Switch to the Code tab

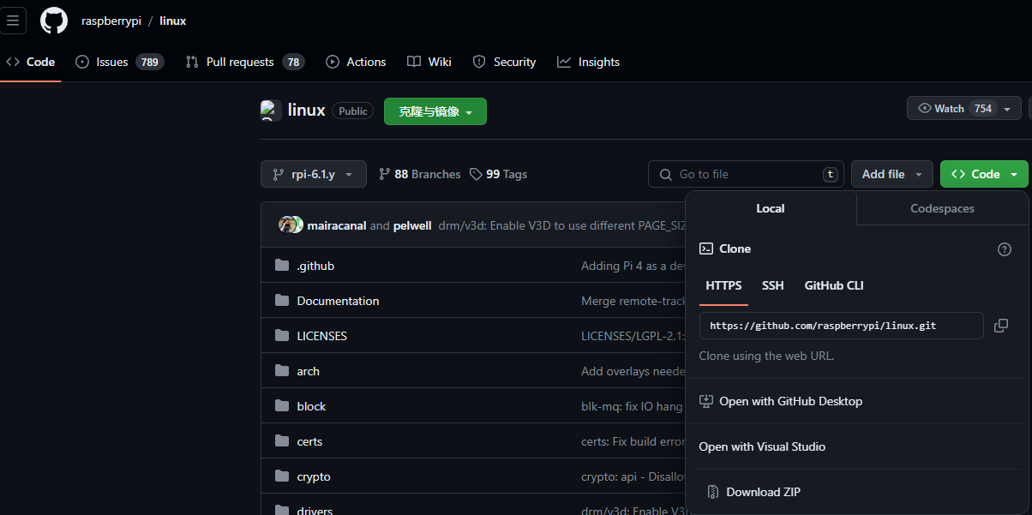tap(31, 62)
